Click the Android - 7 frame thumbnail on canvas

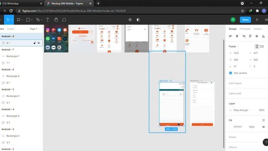(202, 104)
